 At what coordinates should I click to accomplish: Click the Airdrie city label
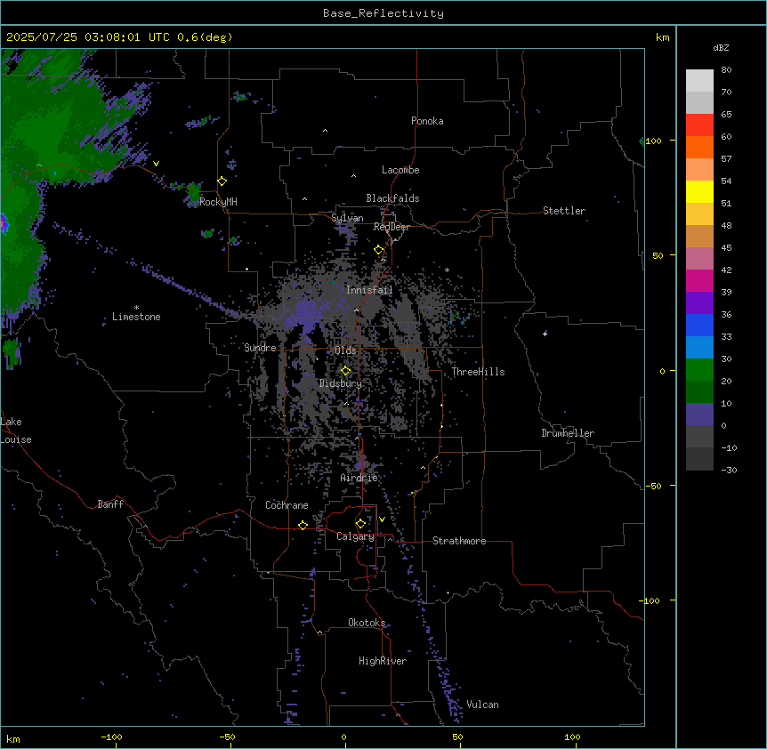[359, 478]
